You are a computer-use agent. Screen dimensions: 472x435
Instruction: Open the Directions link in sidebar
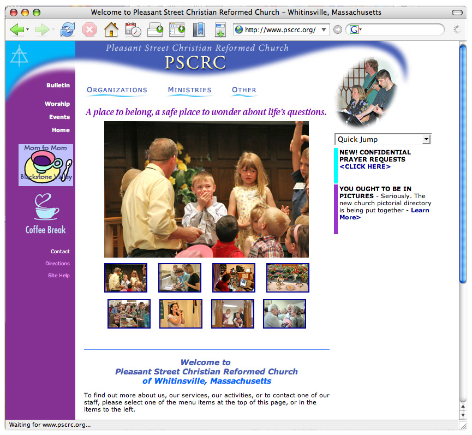57,264
